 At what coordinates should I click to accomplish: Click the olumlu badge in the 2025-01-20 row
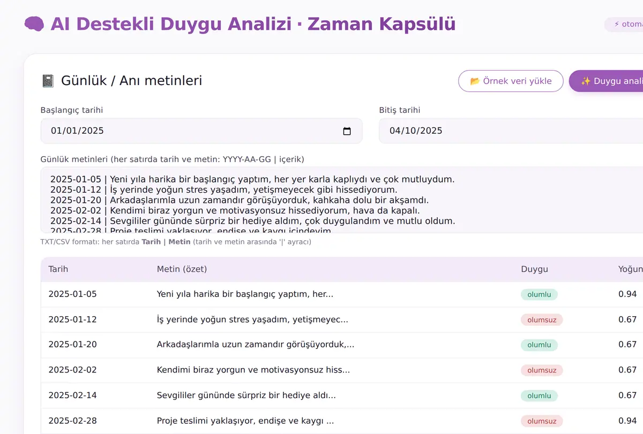click(539, 345)
